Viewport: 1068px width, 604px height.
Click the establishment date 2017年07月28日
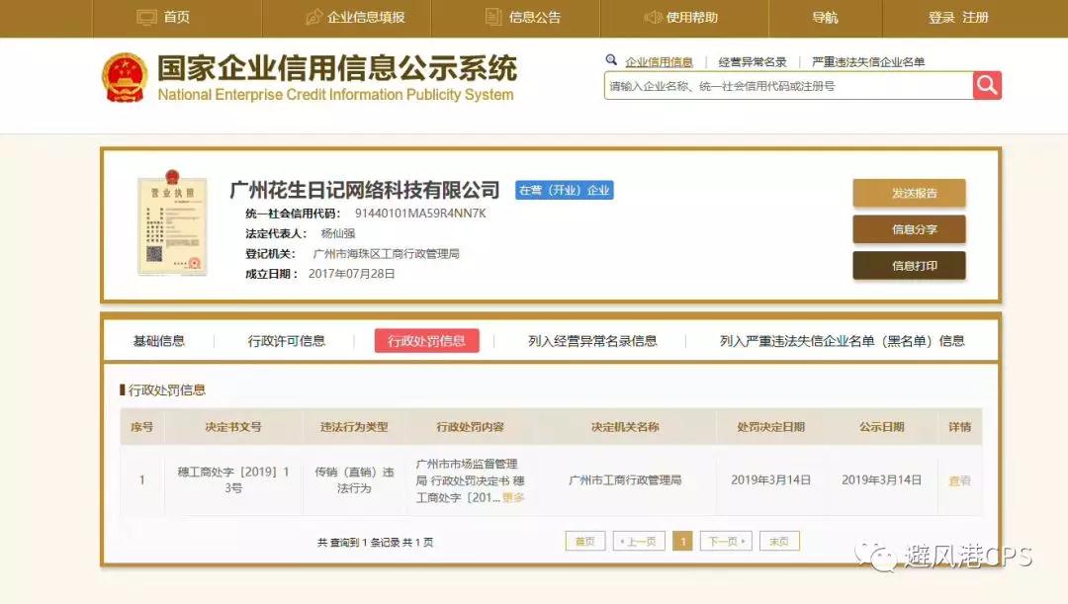coord(351,274)
